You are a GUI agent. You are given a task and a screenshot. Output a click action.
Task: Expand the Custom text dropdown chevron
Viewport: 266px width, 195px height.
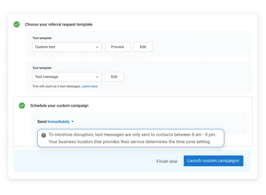pyautogui.click(x=97, y=47)
